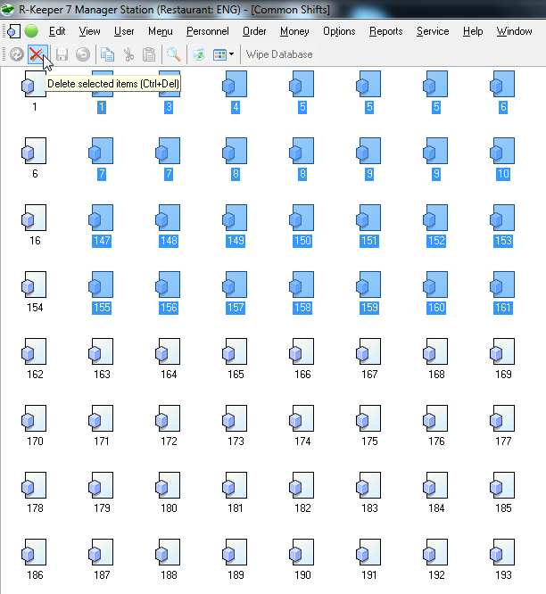The height and width of the screenshot is (594, 546).
Task: Open the Window menu
Action: click(514, 31)
